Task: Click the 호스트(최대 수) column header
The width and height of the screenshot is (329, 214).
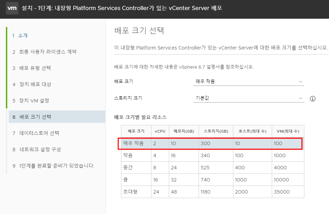Action: (252, 131)
